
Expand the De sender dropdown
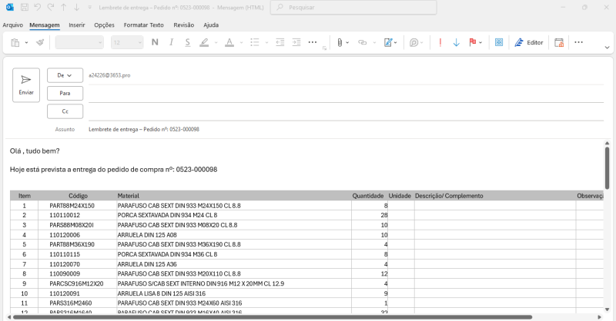coord(65,75)
